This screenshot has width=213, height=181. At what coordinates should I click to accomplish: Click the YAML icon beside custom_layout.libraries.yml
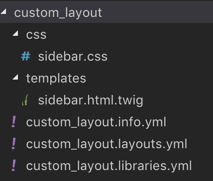coord(14,166)
